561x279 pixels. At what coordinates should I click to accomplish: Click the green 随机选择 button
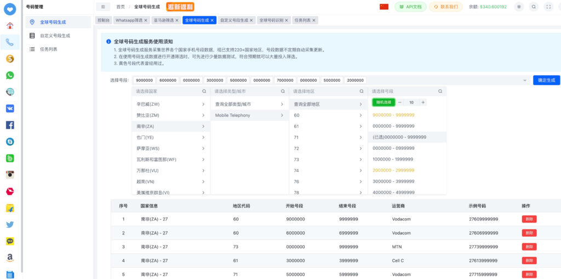pyautogui.click(x=383, y=103)
